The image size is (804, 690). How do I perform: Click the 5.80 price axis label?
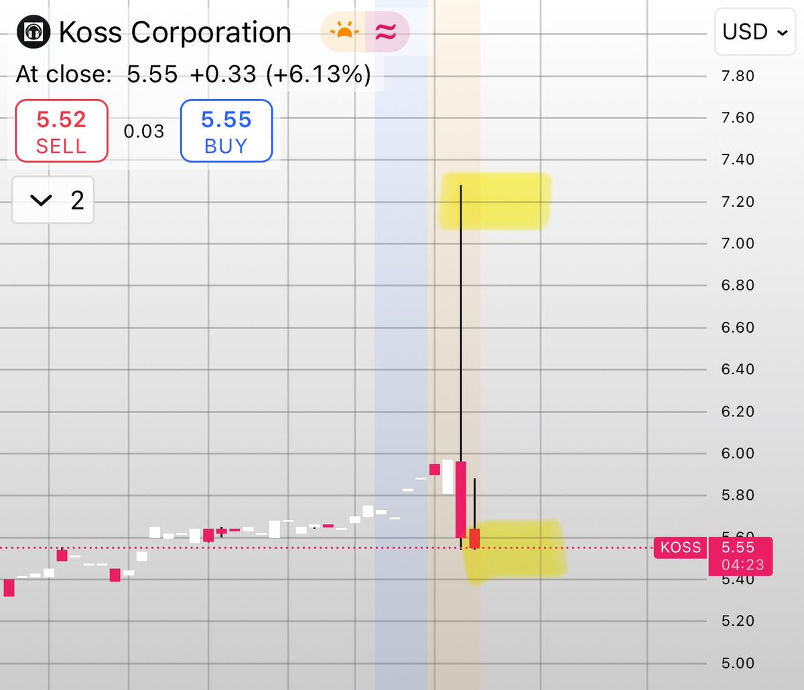738,495
